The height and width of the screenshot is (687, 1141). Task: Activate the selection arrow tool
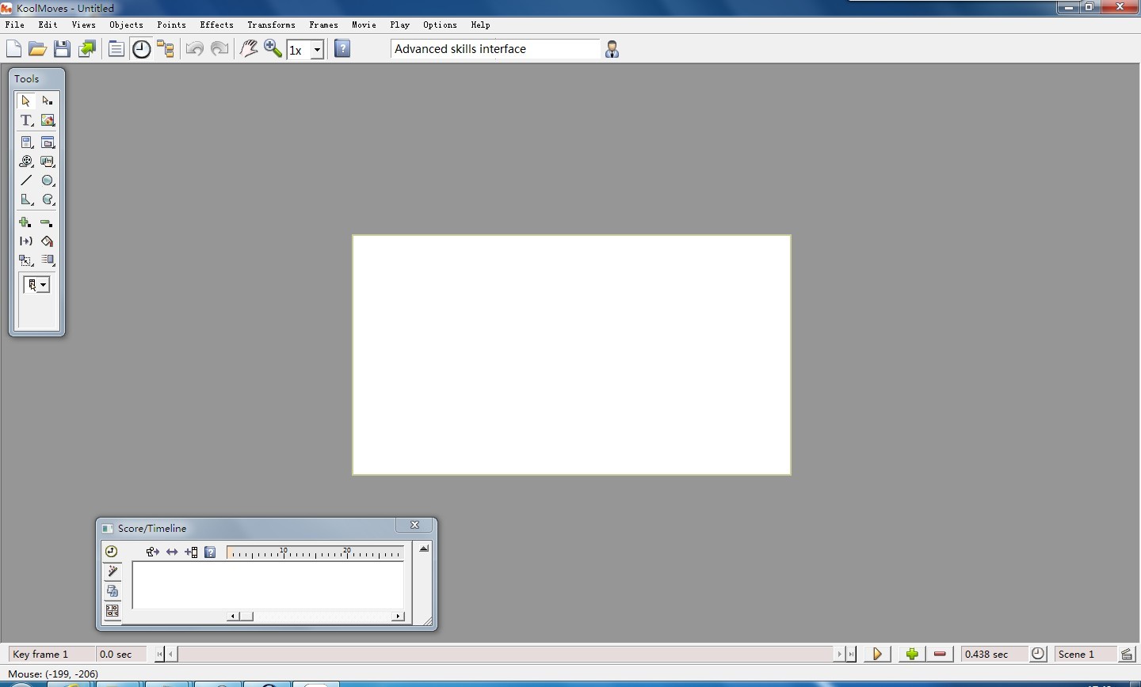click(26, 101)
